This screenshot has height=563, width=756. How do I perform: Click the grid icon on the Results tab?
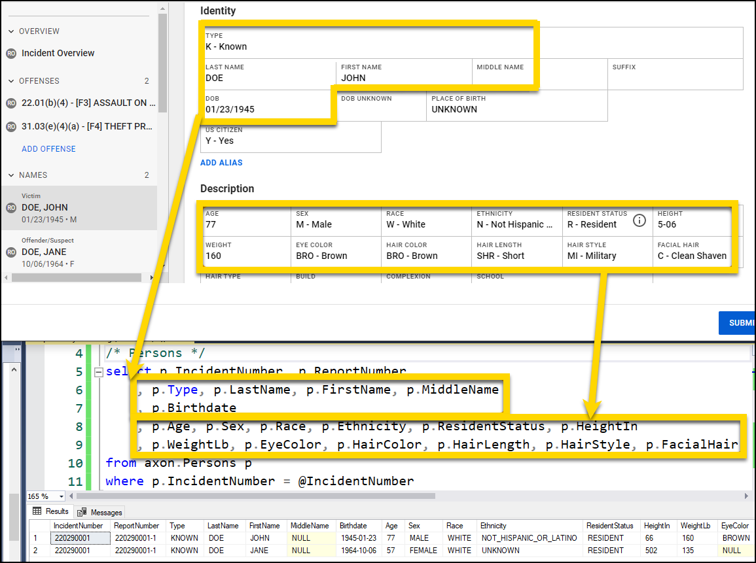pyautogui.click(x=37, y=511)
